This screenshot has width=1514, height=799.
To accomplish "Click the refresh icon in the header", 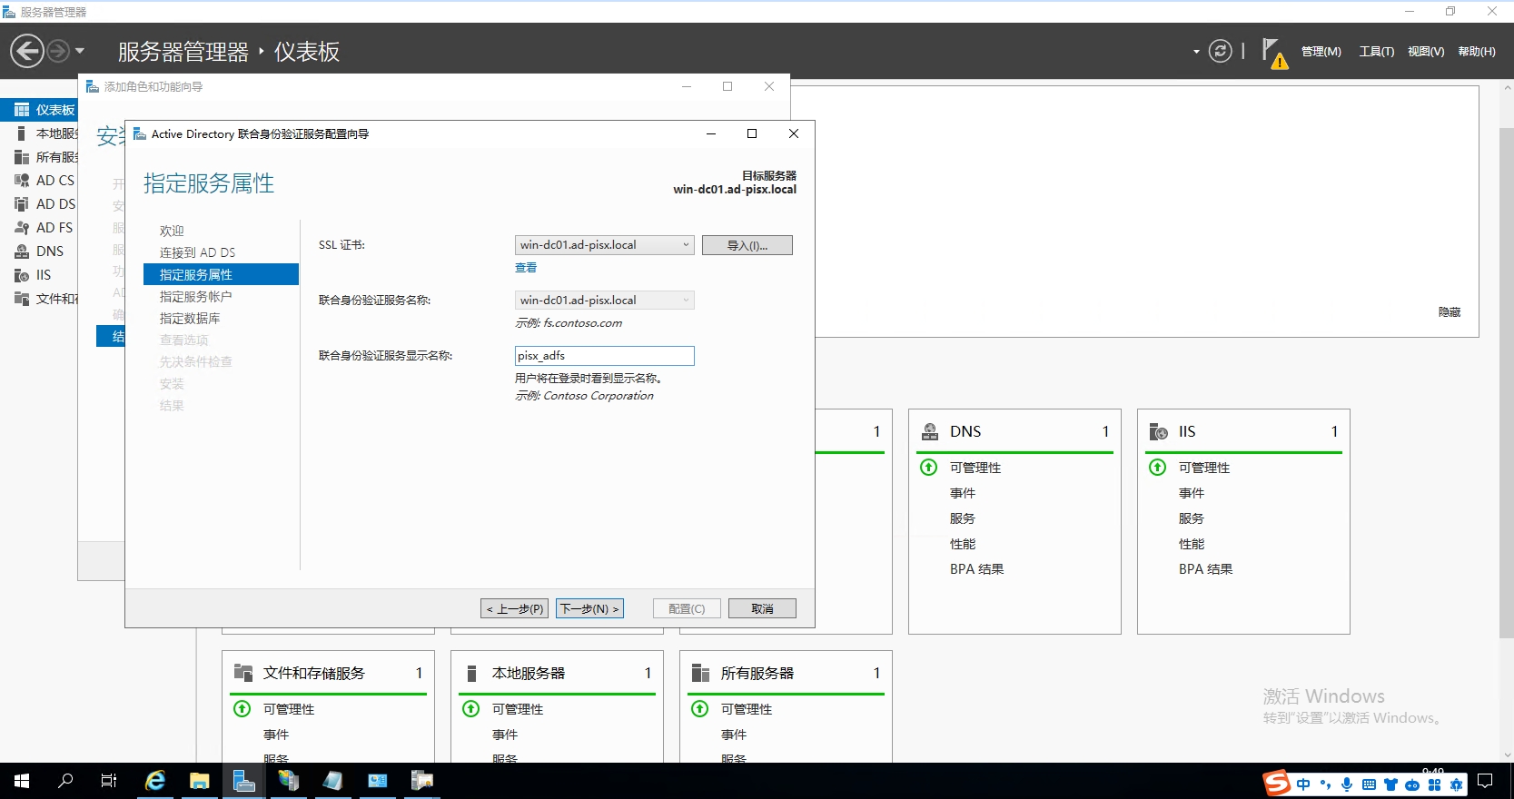I will 1220,51.
